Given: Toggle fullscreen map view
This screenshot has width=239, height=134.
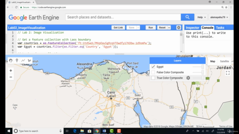Looking at the screenshot, I should coord(228,73).
